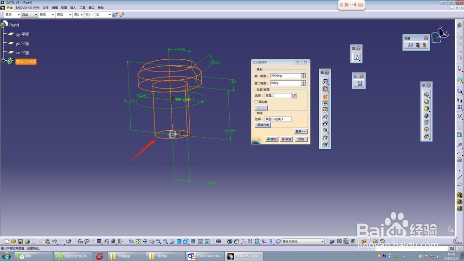Viewport: 464px width, 261px height.
Task: Select the Rib tool icon
Action: click(325, 117)
